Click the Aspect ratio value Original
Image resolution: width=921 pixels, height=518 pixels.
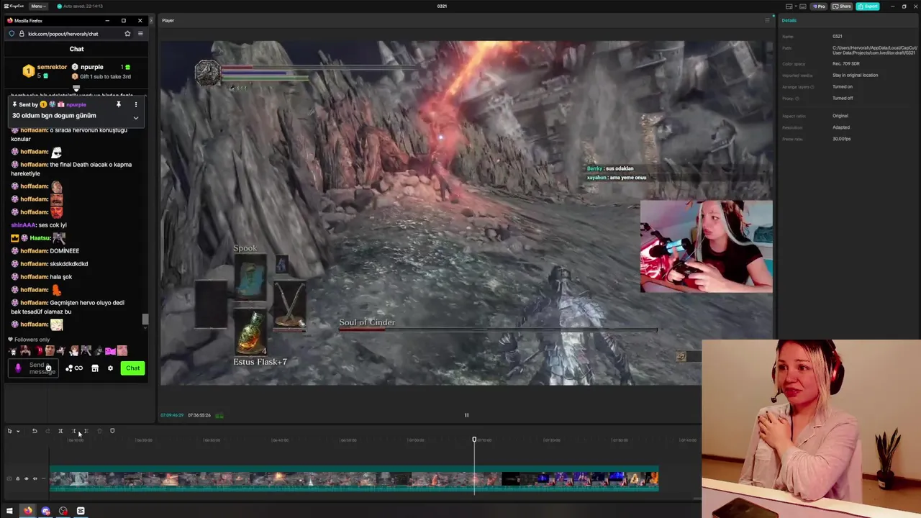(840, 116)
